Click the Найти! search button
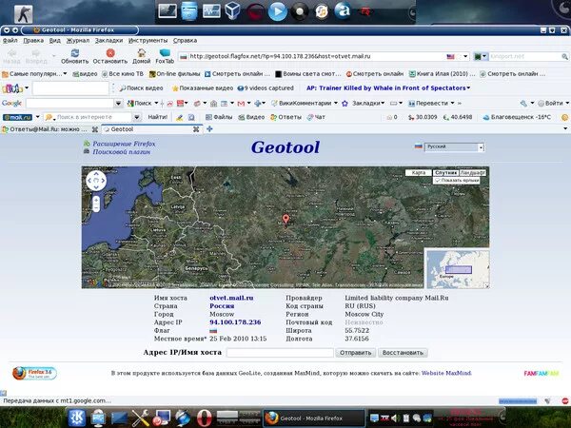This screenshot has width=571, height=428. point(158,117)
